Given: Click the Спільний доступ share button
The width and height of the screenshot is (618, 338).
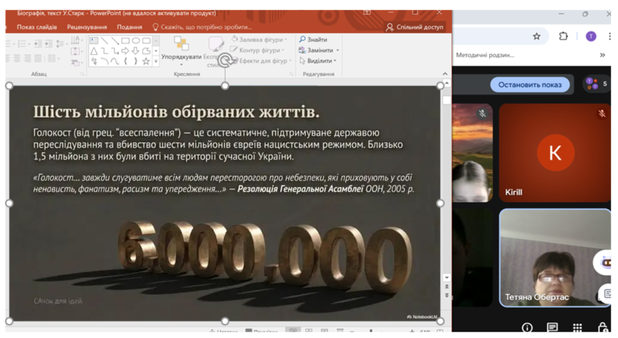Looking at the screenshot, I should (x=415, y=27).
